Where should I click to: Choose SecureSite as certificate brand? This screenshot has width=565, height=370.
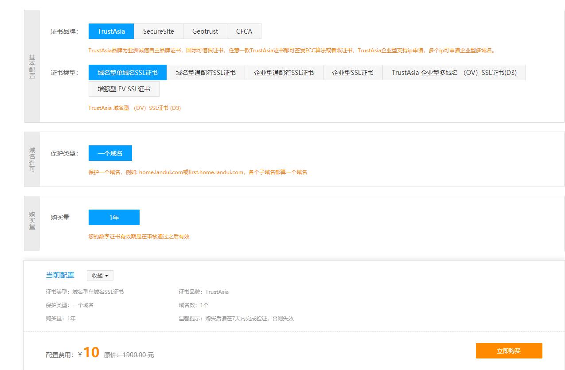coord(158,31)
